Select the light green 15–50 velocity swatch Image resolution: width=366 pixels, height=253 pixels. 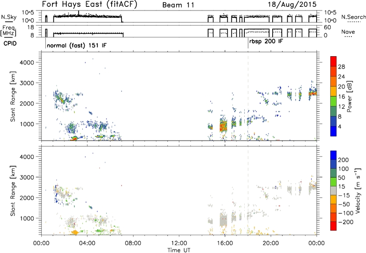(334, 182)
